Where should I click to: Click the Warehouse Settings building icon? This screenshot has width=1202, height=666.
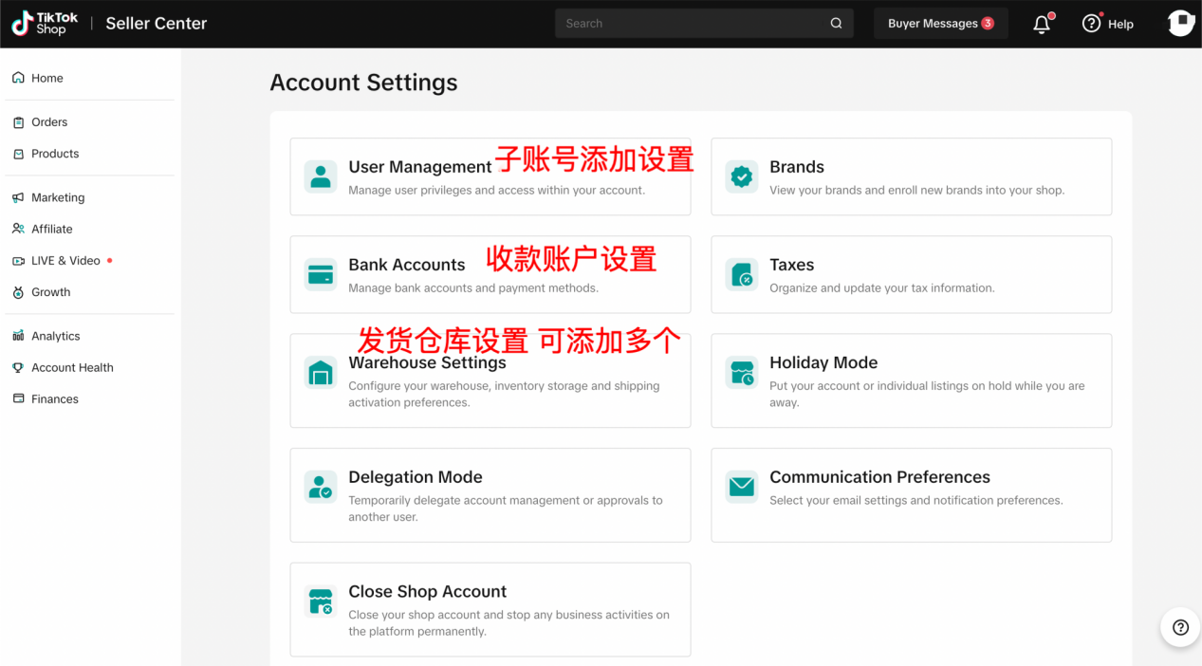coord(321,373)
